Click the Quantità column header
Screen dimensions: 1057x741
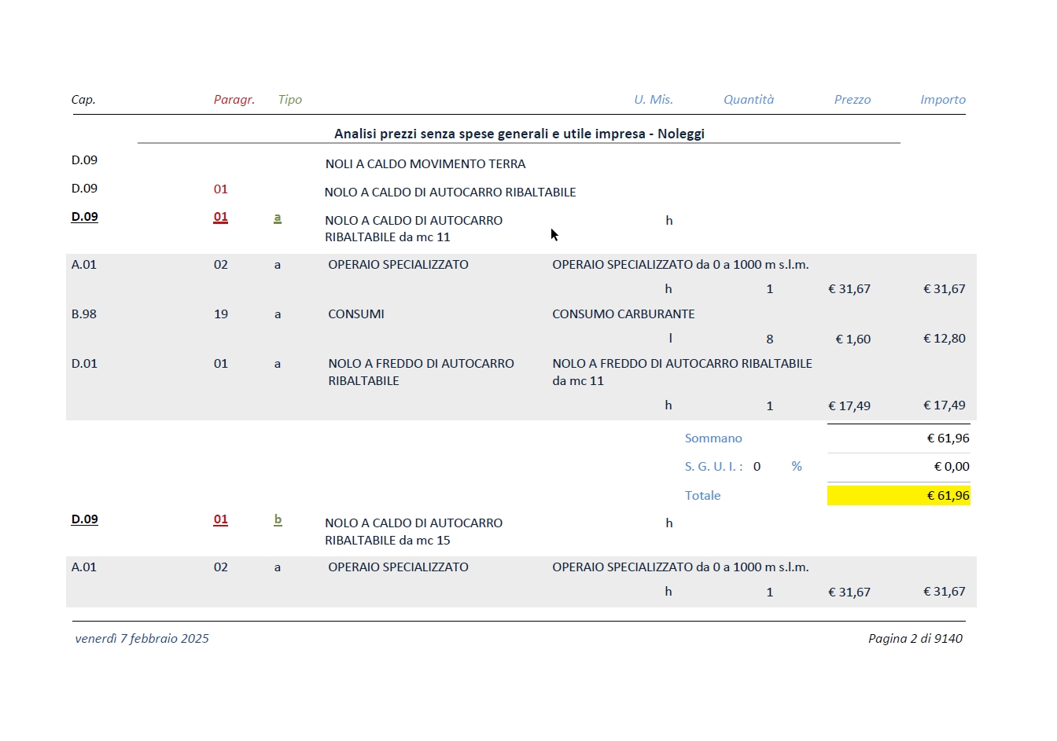pos(749,100)
